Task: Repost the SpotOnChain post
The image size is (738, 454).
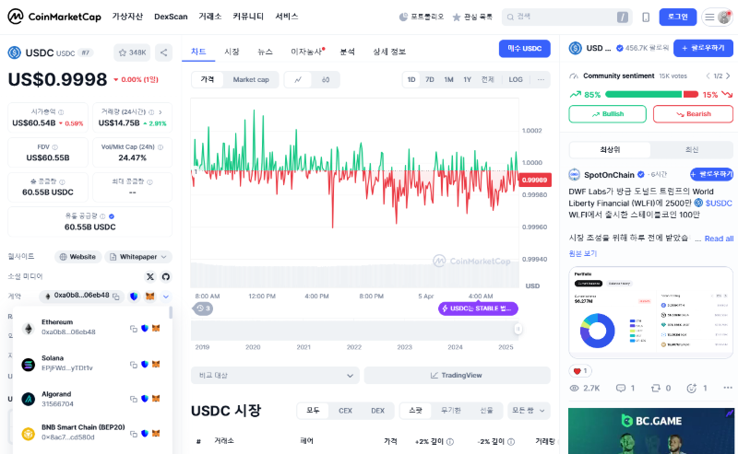Action: click(661, 389)
